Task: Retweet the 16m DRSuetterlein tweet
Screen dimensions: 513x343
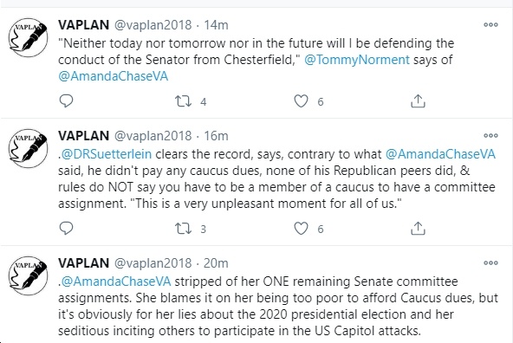Action: click(x=183, y=229)
